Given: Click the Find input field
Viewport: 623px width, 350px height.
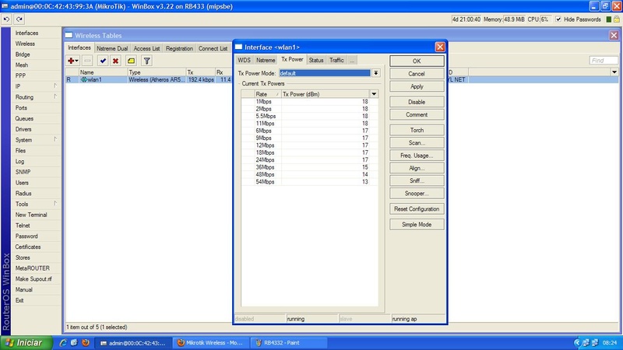Looking at the screenshot, I should [x=604, y=61].
